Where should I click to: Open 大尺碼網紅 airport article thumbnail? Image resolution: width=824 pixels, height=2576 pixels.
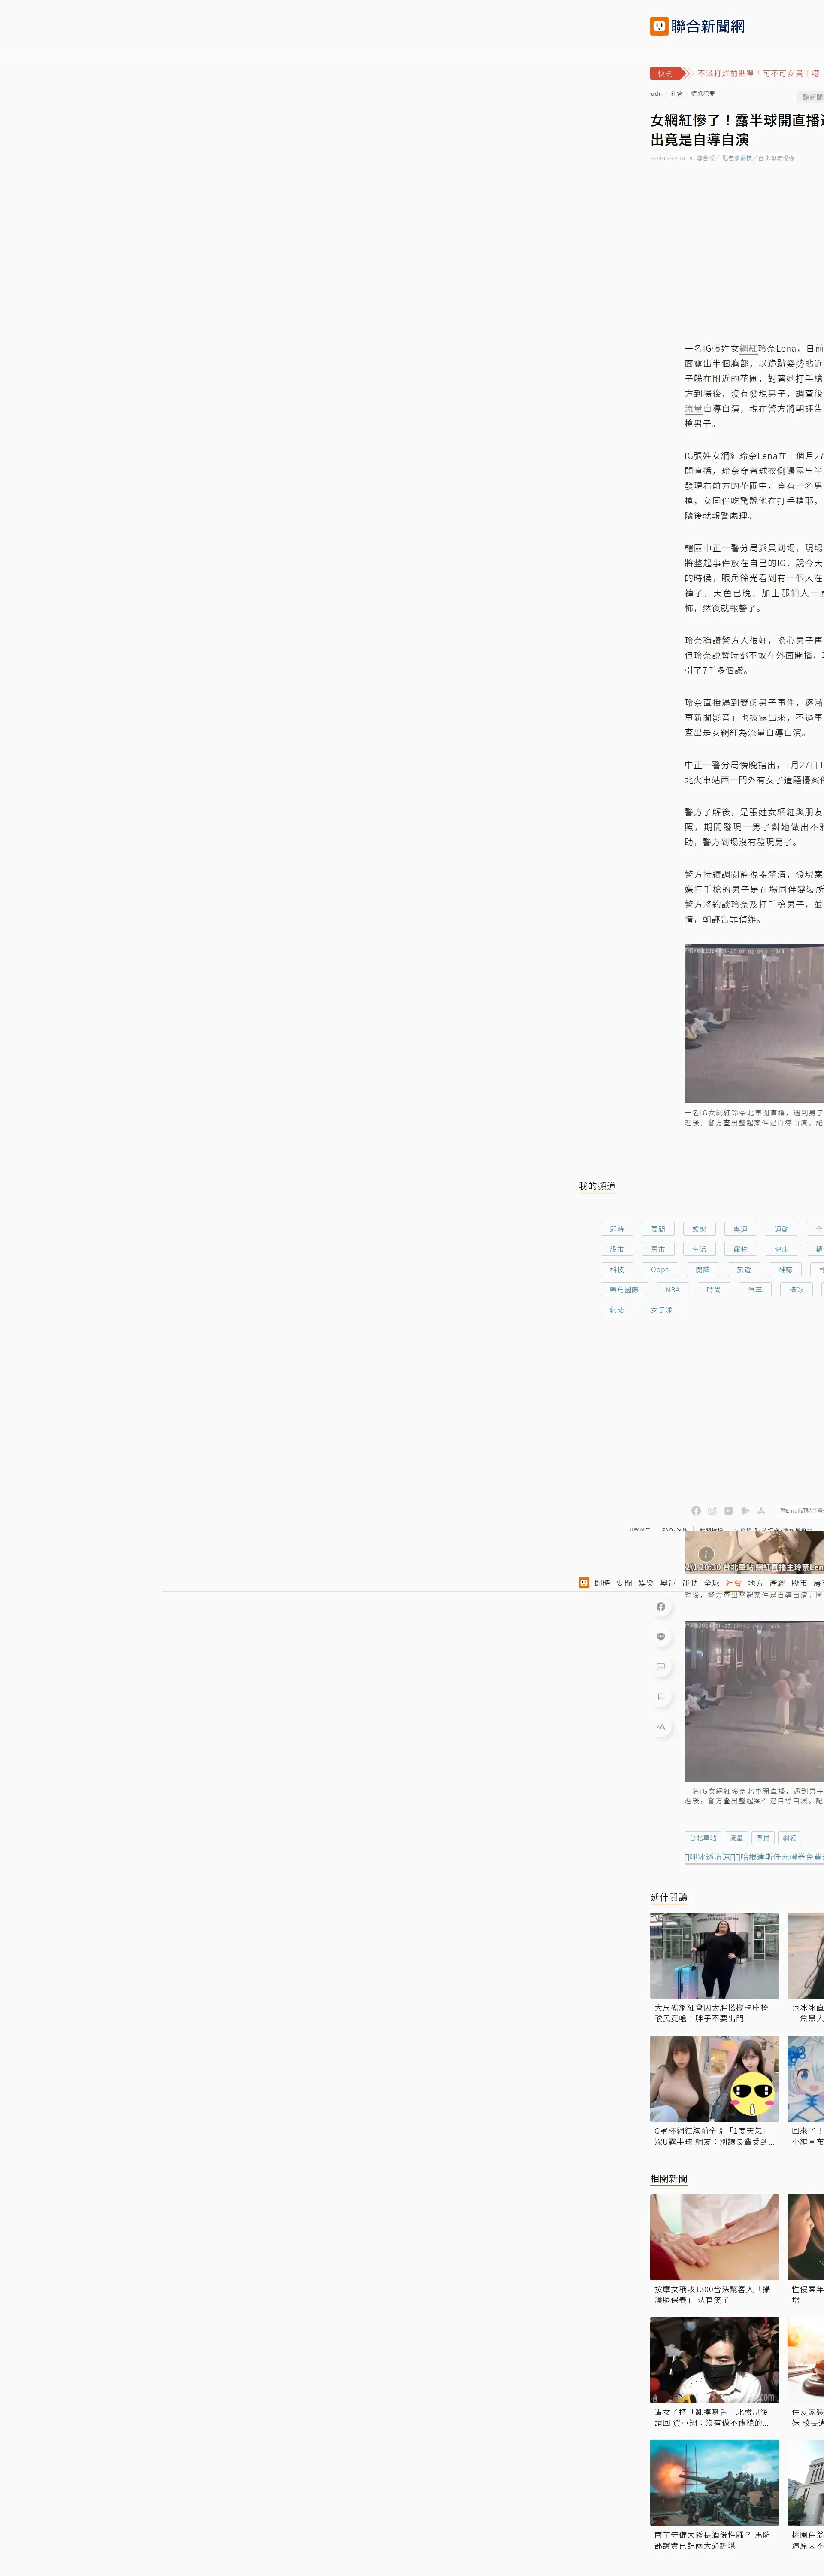pyautogui.click(x=714, y=1956)
